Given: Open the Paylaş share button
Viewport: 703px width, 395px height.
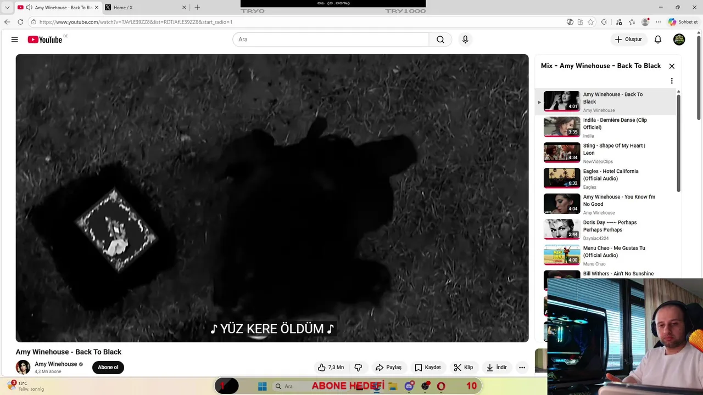Looking at the screenshot, I should click(388, 367).
